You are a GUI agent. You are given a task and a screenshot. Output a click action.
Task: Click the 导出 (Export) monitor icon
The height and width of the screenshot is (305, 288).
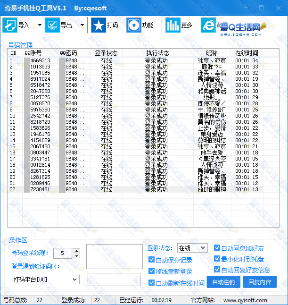point(52,25)
